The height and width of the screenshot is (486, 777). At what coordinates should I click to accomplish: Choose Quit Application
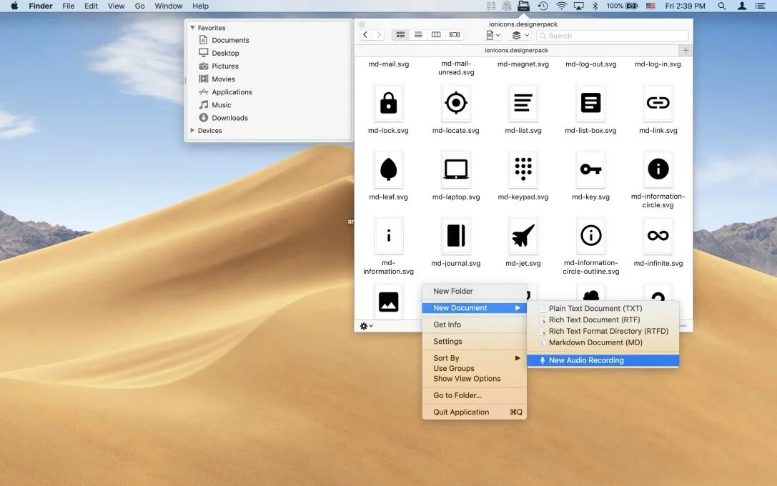pos(474,412)
